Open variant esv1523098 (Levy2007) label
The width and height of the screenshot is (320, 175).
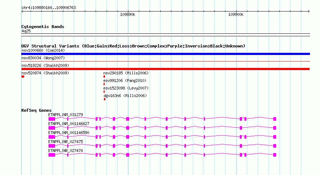click(126, 88)
